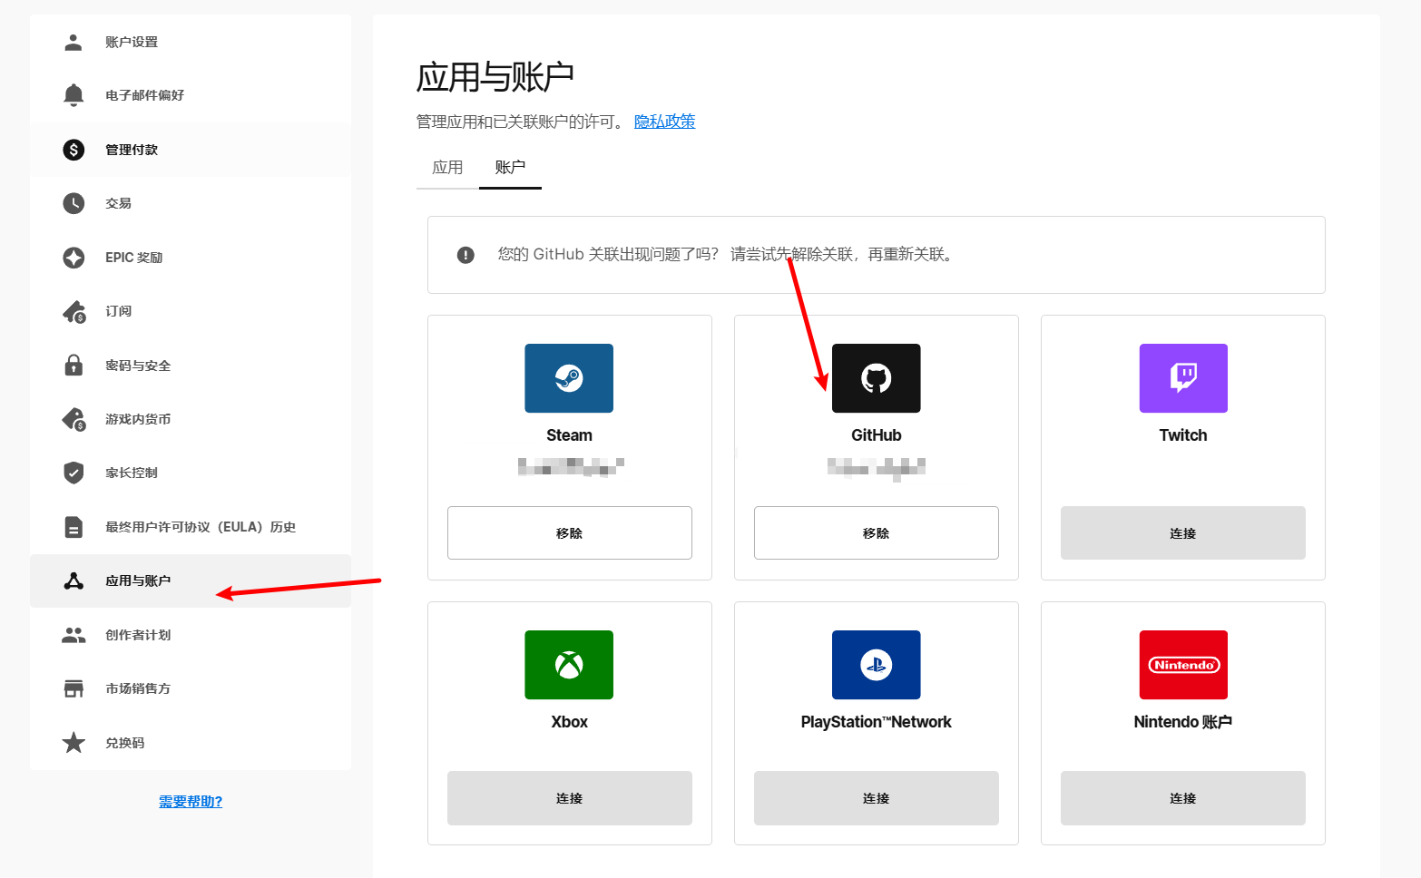
Task: Go to 交易 in the sidebar
Action: 191,203
